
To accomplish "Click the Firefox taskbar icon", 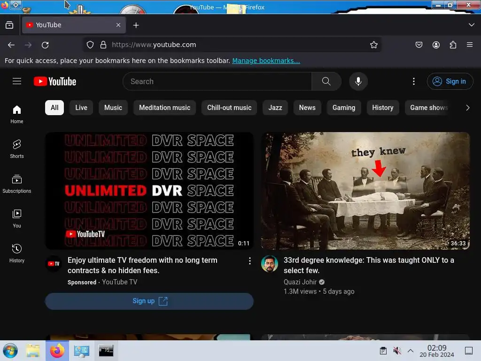I will [57, 351].
